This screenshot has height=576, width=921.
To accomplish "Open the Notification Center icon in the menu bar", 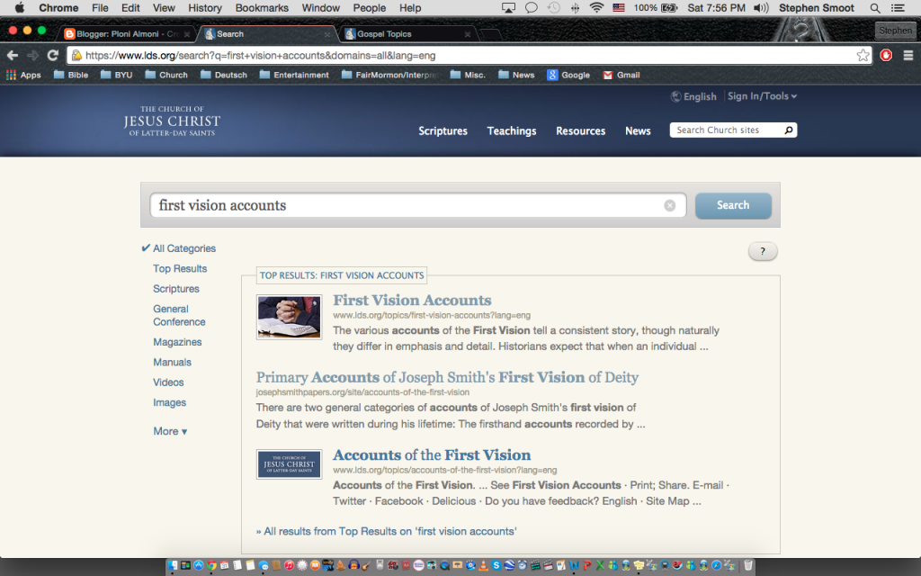I will tap(898, 8).
